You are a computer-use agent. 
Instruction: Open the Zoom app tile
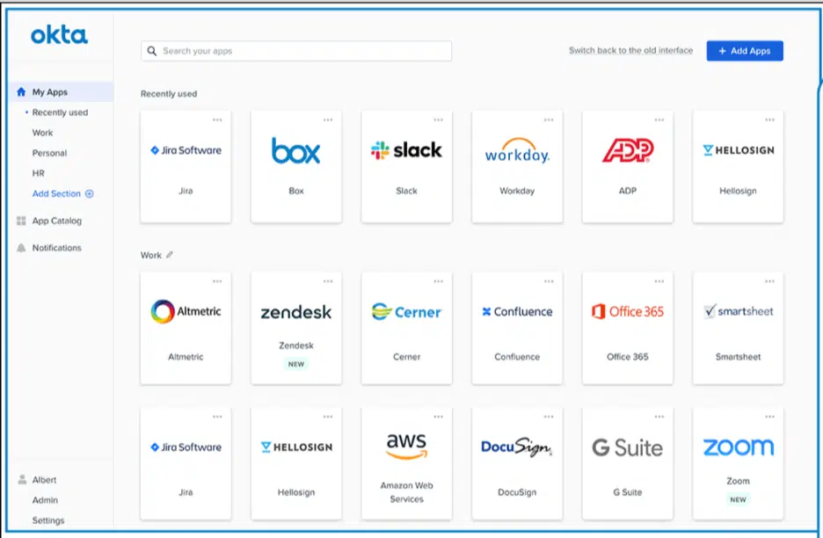738,463
